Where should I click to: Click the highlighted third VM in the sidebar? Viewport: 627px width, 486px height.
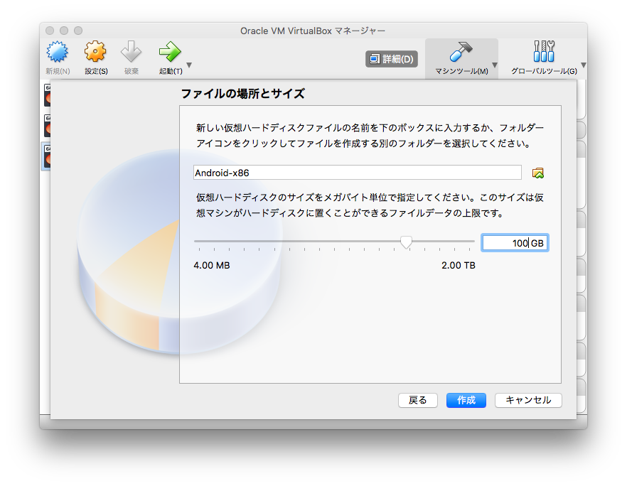pyautogui.click(x=48, y=156)
